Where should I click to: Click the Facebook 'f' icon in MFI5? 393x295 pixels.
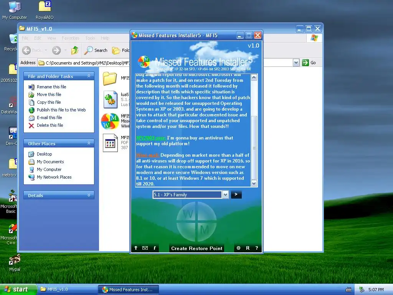coord(154,248)
